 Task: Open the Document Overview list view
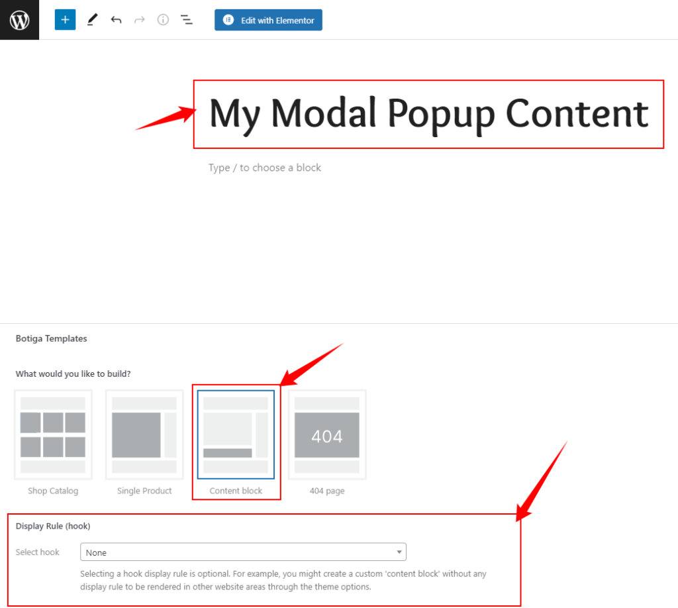point(187,20)
